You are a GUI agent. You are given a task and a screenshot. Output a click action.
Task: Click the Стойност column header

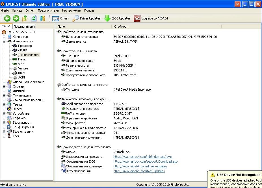[x=166, y=27]
